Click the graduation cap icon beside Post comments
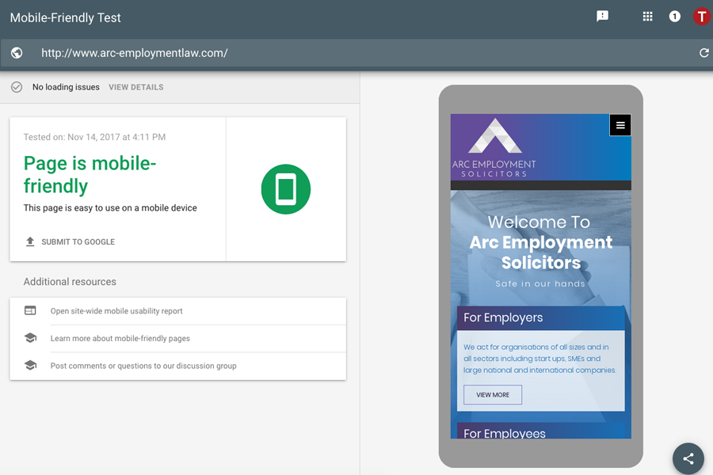Viewport: 713px width, 475px height. coord(30,365)
